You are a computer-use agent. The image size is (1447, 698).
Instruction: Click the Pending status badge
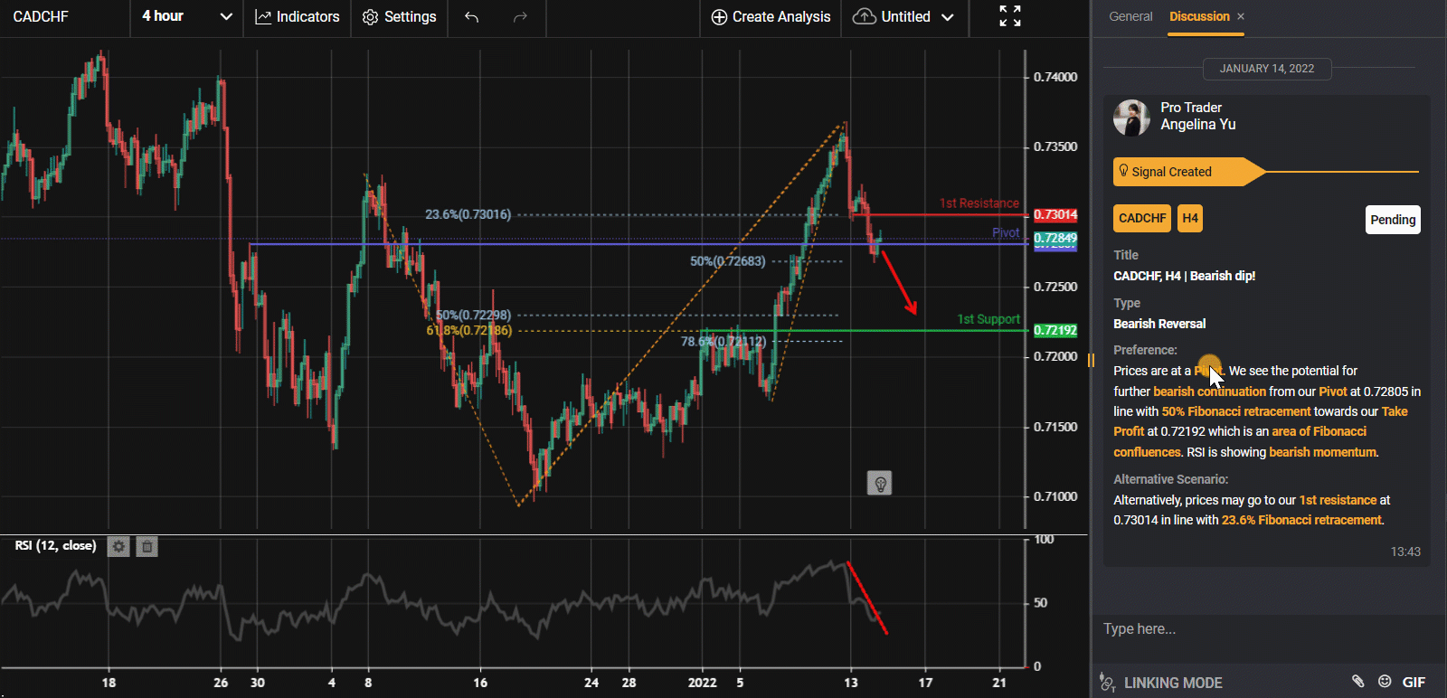pos(1393,220)
